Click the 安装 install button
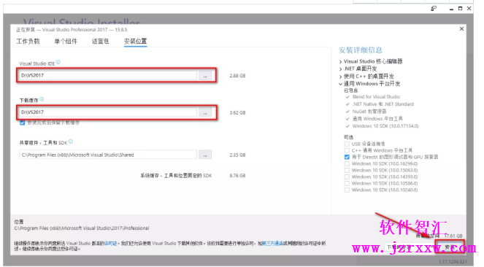Screen dimensions: 484x267 pyautogui.click(x=450, y=247)
